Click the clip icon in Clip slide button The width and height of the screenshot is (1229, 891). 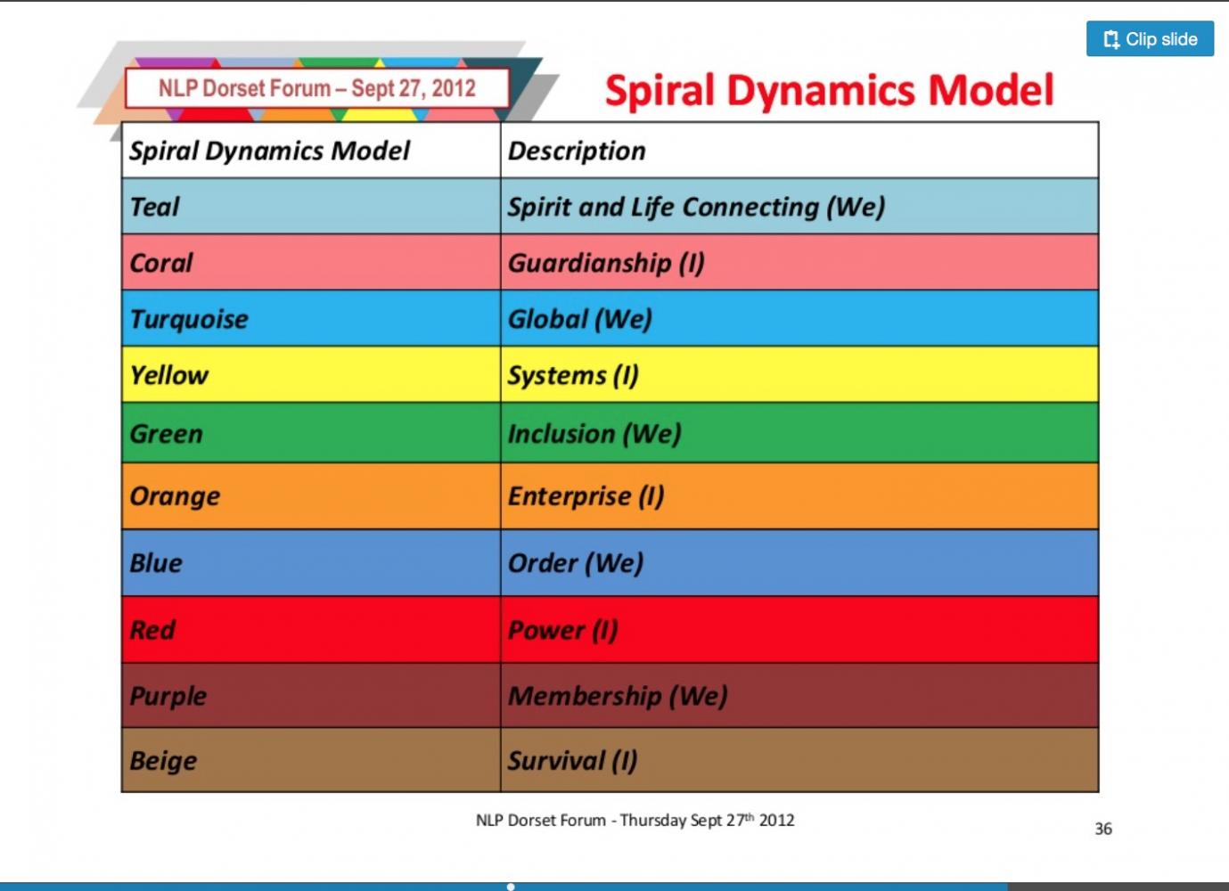coord(1111,39)
